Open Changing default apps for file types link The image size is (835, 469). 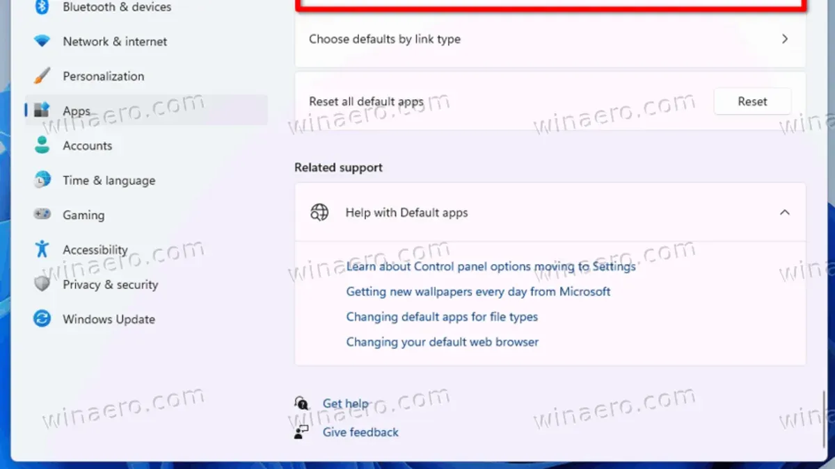tap(442, 317)
